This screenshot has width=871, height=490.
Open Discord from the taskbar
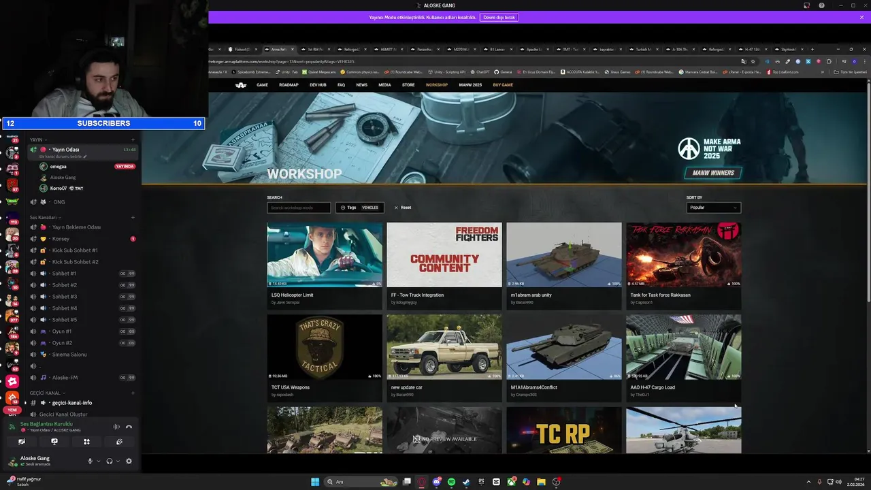437,482
